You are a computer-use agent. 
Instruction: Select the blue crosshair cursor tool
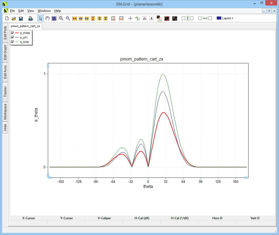coord(130,18)
